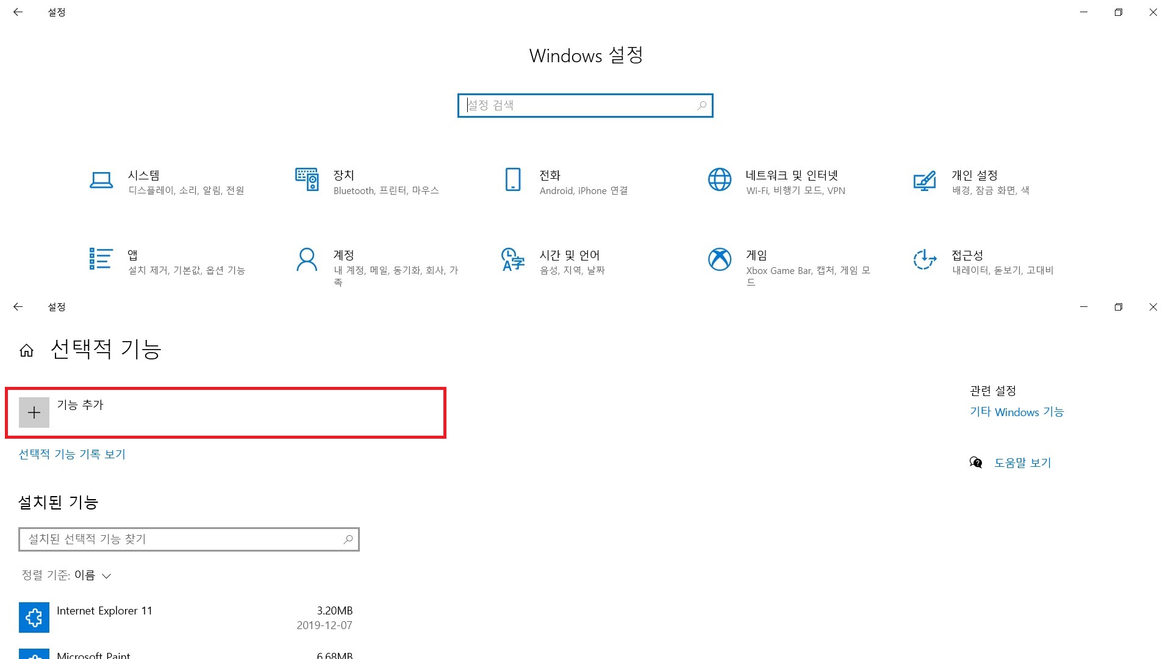The height and width of the screenshot is (659, 1171).
Task: Open the 선택적 기능 기록 보기 link
Action: pyautogui.click(x=72, y=454)
